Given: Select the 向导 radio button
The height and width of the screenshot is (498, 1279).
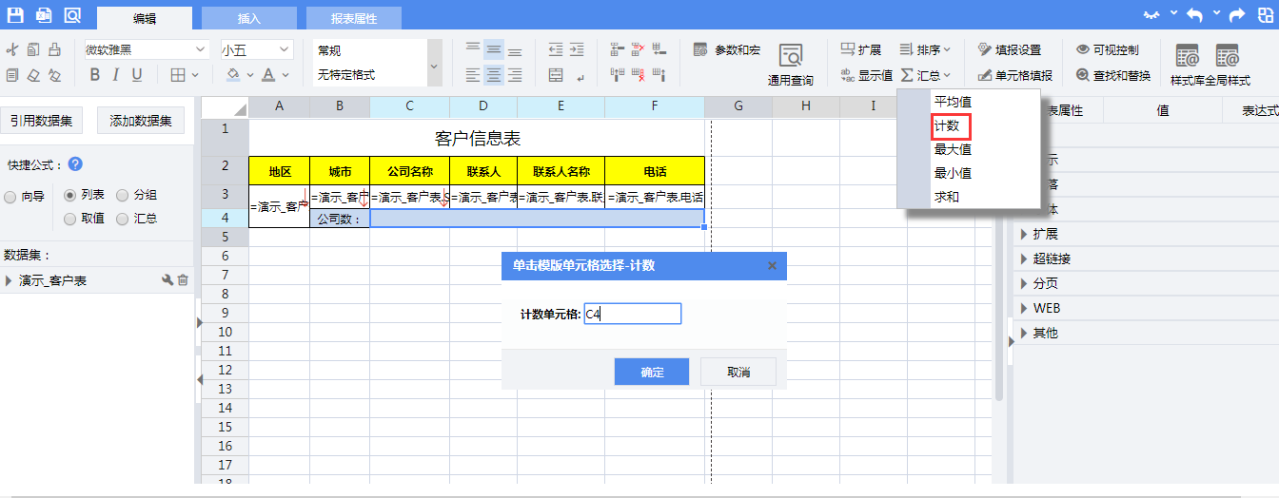Looking at the screenshot, I should (10, 196).
